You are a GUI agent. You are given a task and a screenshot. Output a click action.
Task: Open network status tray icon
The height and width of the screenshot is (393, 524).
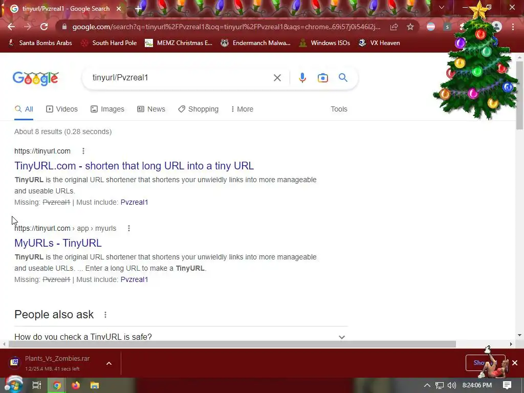tap(440, 385)
